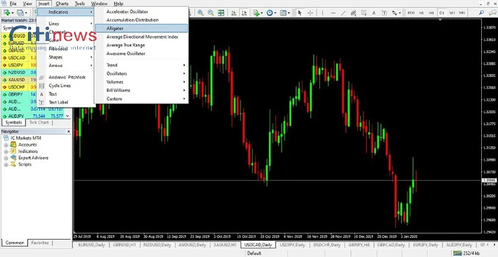This screenshot has height=257, width=498.
Task: Open the Charts menu
Action: [x=62, y=4]
